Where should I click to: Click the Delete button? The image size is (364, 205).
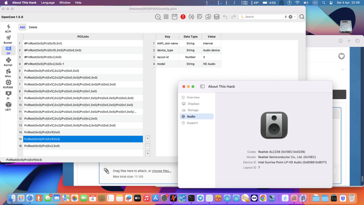[x=33, y=27]
